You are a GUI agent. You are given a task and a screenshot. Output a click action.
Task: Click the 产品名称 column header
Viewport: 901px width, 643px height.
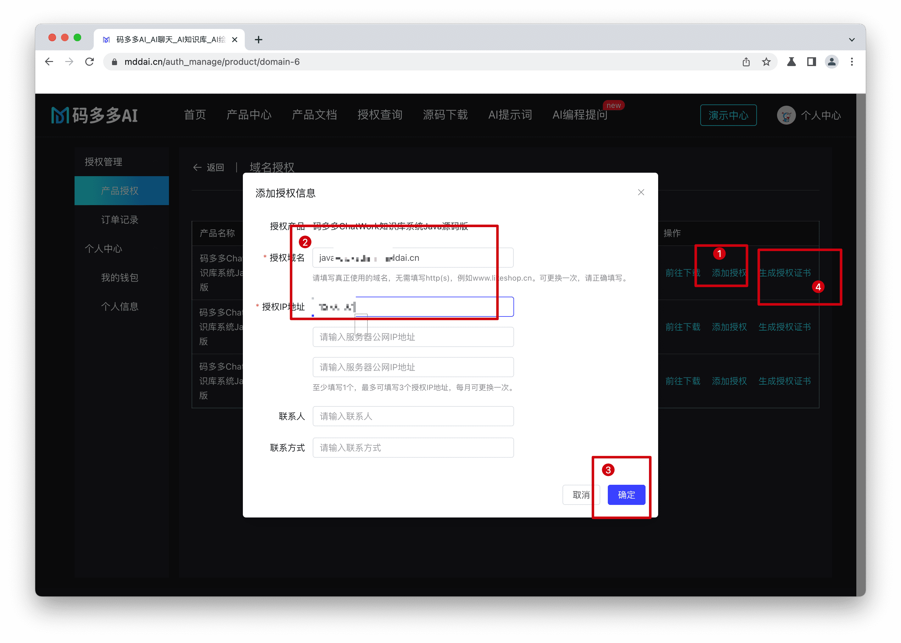(x=217, y=233)
